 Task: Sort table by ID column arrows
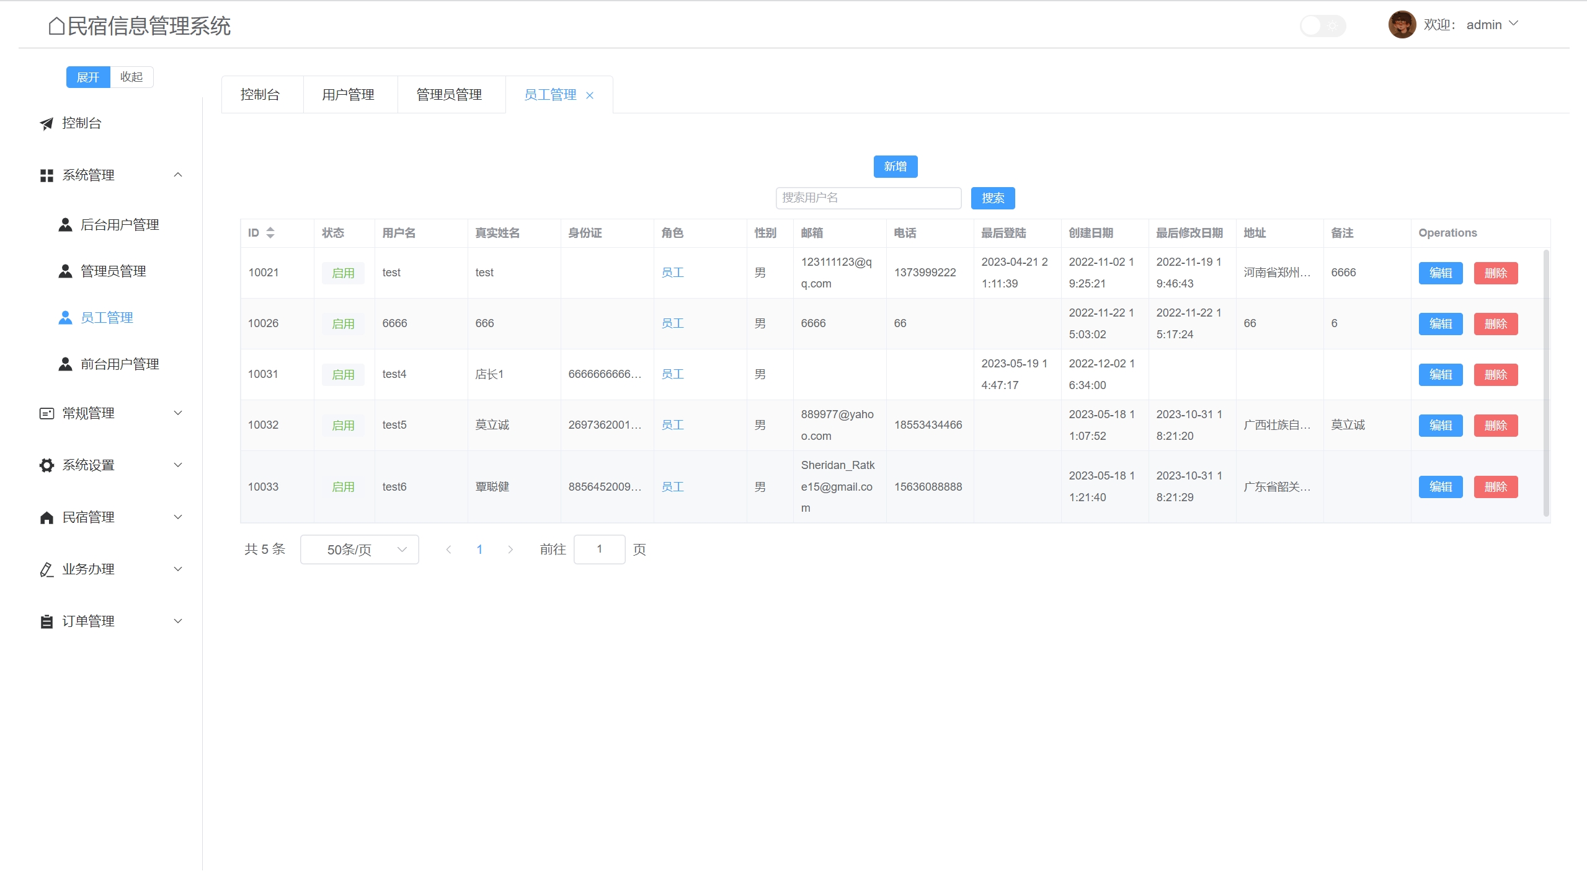[270, 233]
